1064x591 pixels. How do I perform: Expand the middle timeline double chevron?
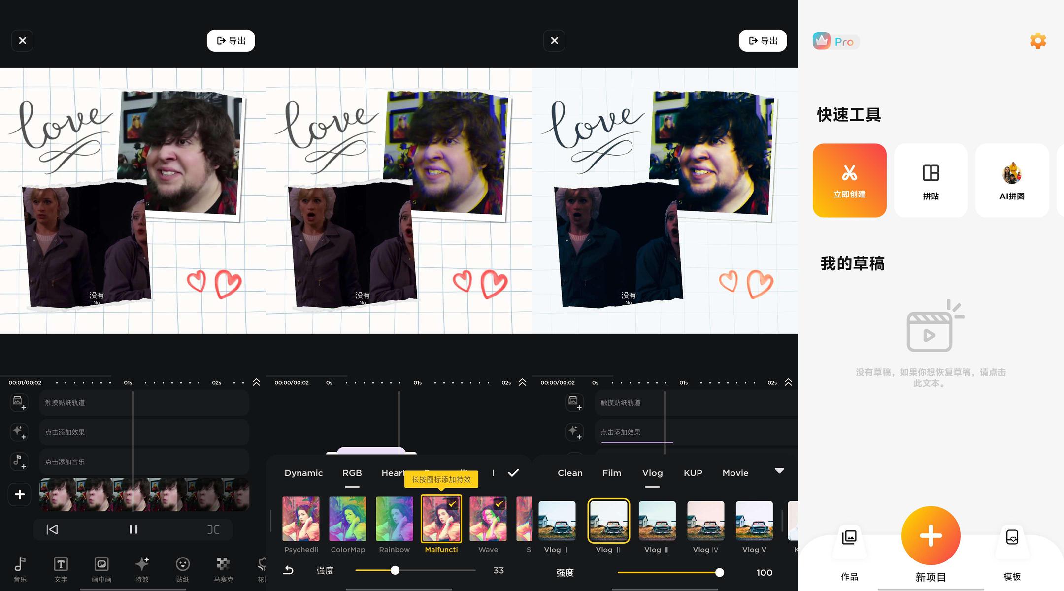click(x=522, y=382)
